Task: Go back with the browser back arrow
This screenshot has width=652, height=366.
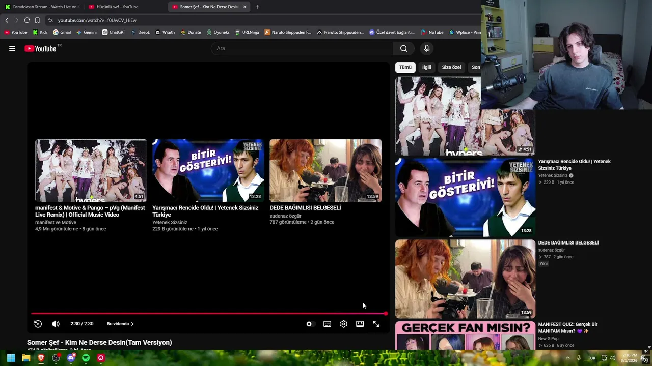Action: click(7, 20)
